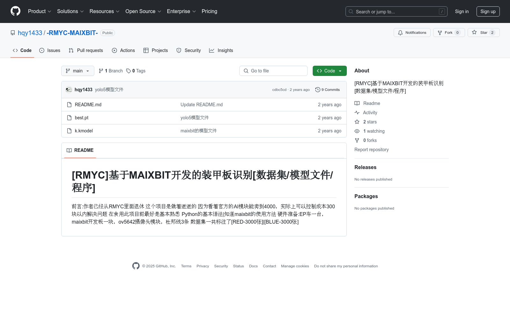Select the README tab in file viewer
Image resolution: width=510 pixels, height=319 pixels.
point(80,150)
